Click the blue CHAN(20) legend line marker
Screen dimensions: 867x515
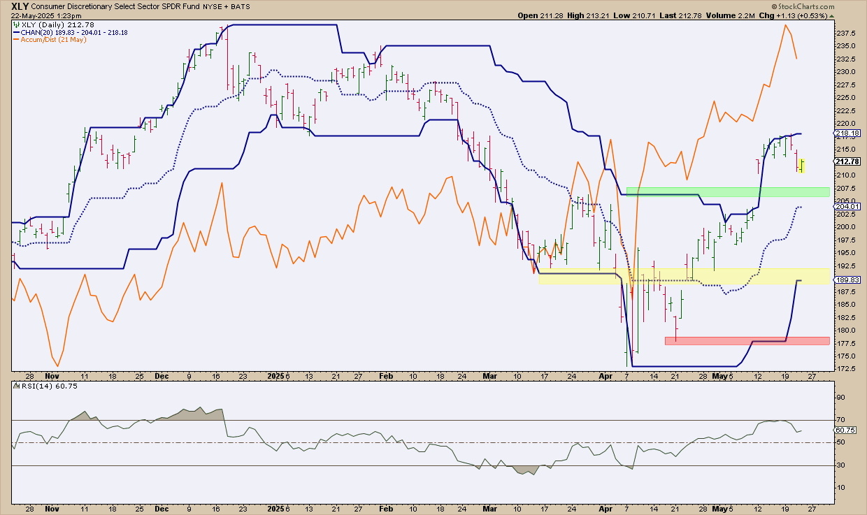coord(17,32)
